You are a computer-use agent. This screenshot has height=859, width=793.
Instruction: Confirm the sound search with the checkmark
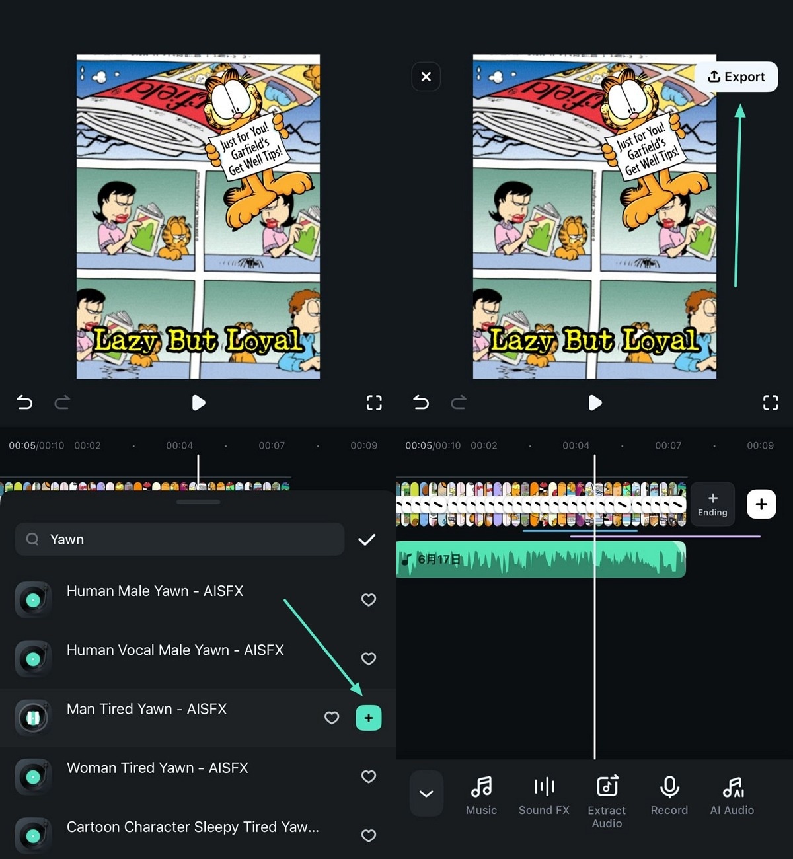pyautogui.click(x=367, y=540)
